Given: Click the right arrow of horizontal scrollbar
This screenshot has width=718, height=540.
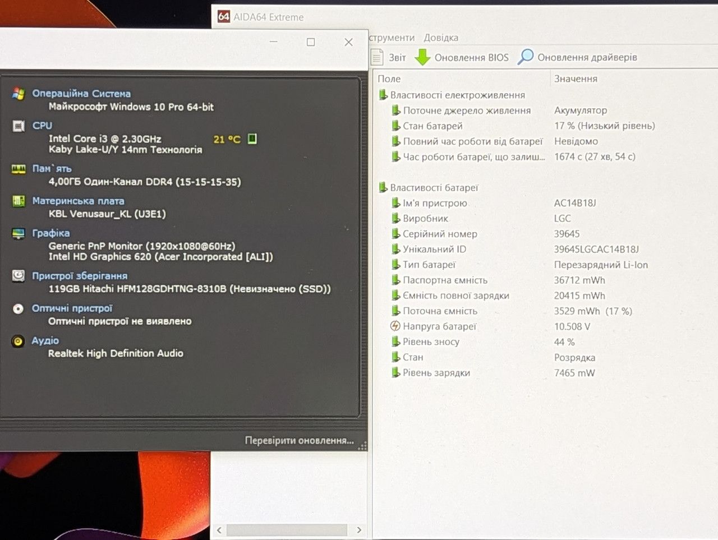Looking at the screenshot, I should pyautogui.click(x=359, y=530).
